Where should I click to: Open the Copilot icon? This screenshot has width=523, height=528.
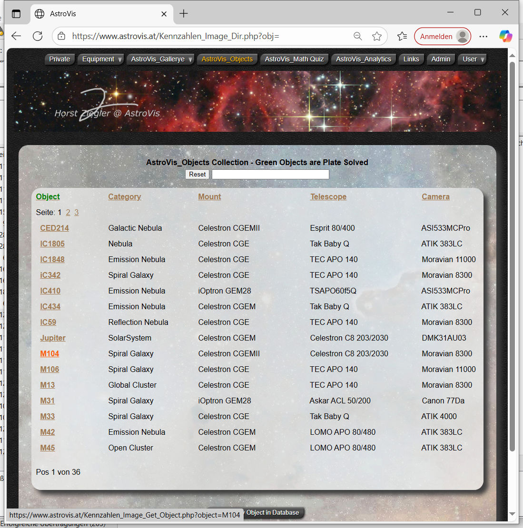click(x=505, y=36)
